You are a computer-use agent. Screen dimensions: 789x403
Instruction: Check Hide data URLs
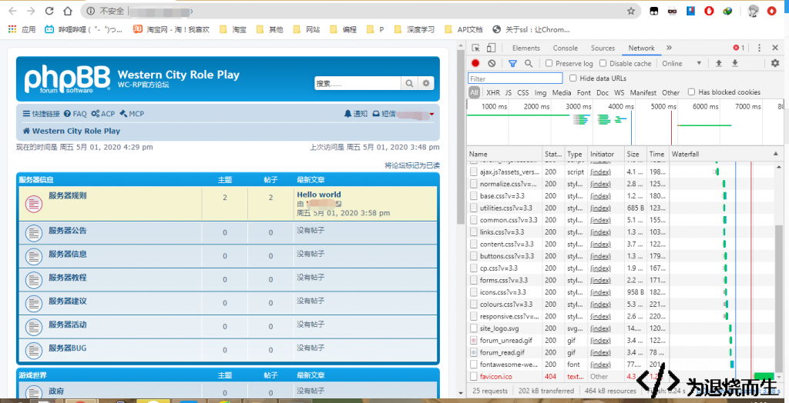tap(572, 78)
